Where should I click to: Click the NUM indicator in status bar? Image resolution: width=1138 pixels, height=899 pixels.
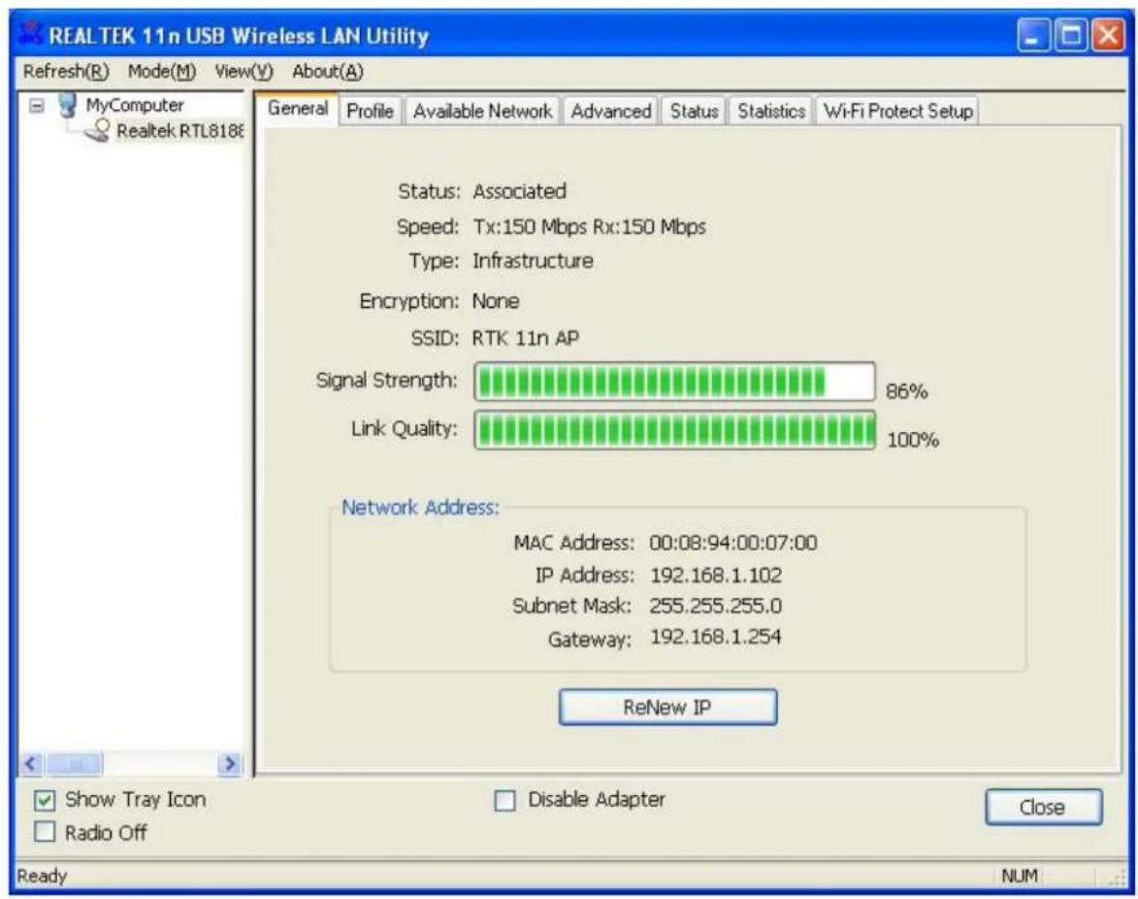pyautogui.click(x=1019, y=876)
